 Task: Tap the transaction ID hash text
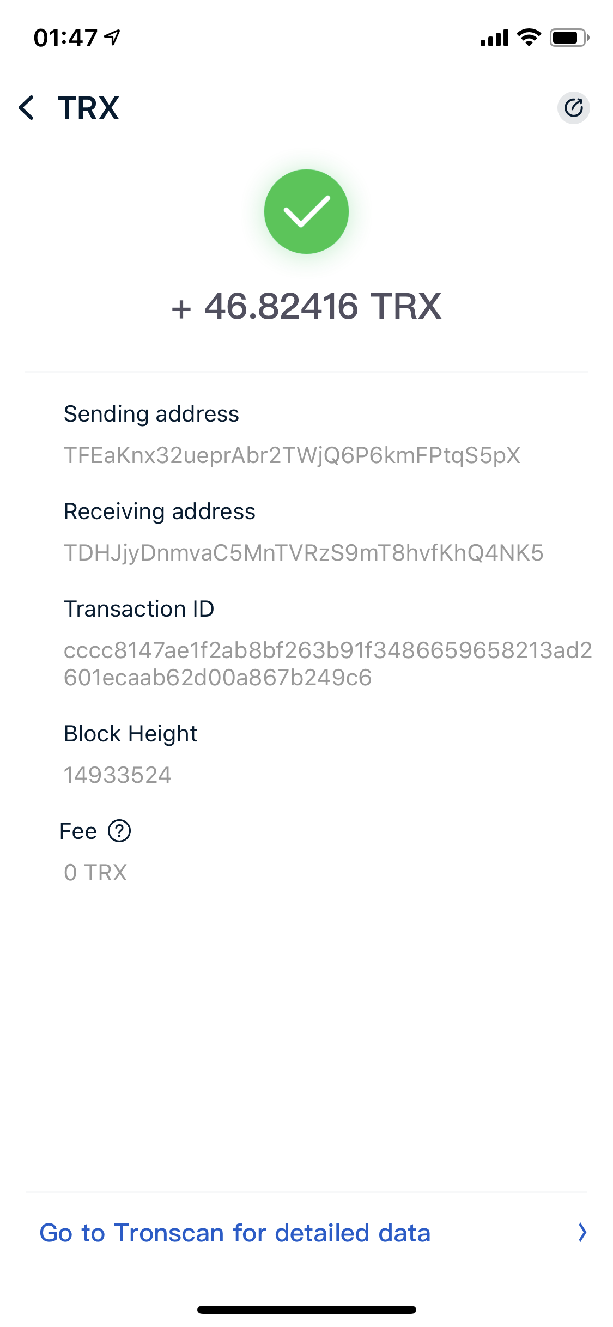click(327, 663)
